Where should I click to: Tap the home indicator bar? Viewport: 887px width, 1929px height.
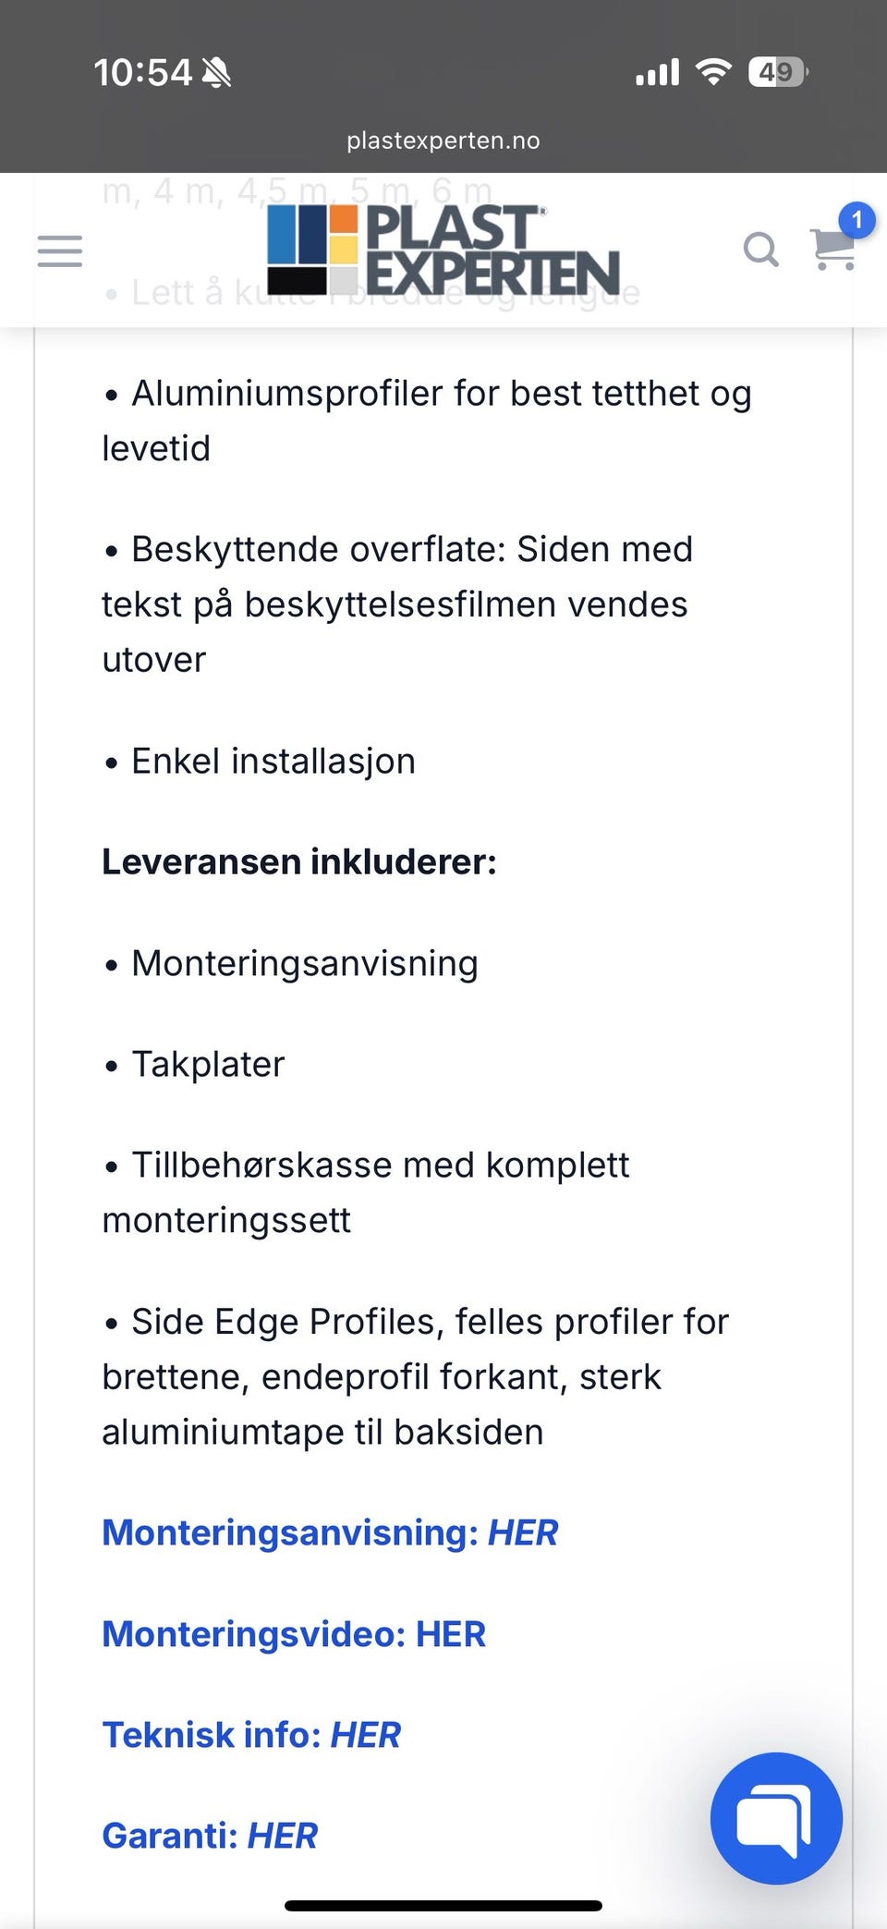(443, 1905)
